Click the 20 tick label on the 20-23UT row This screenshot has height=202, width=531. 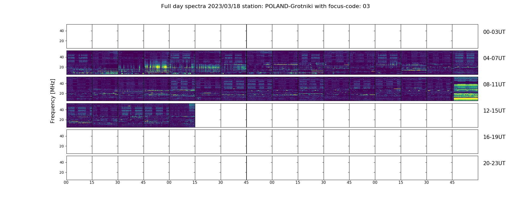click(62, 172)
